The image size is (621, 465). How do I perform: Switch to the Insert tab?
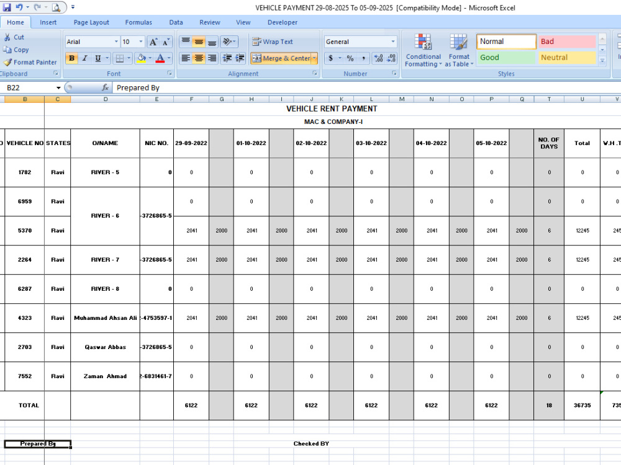(x=48, y=22)
